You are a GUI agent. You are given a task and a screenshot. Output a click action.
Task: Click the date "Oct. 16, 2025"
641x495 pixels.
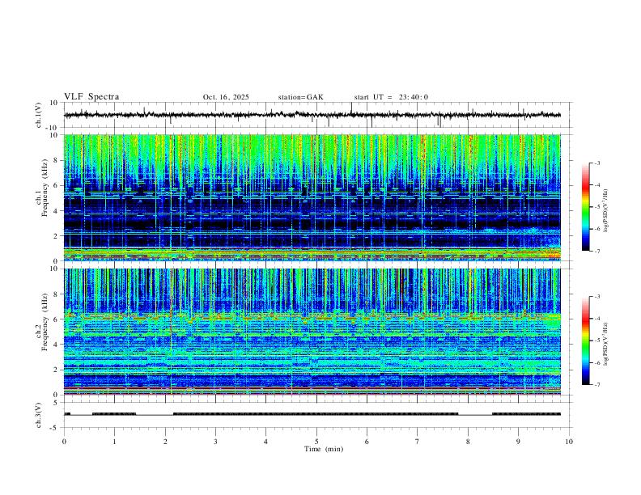(226, 97)
